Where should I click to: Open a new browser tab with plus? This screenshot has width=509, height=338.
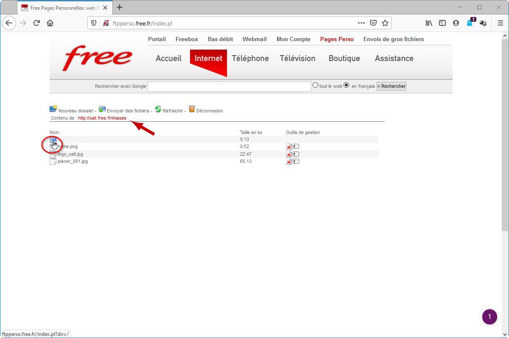click(x=120, y=7)
